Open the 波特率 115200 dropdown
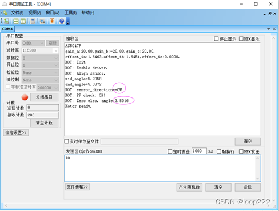The image size is (279, 211). pos(40,50)
